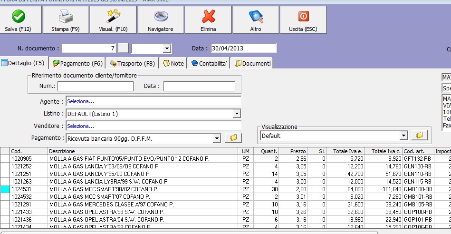Click the Data field showing 30/04/2013
This screenshot has width=451, height=234.
243,49
